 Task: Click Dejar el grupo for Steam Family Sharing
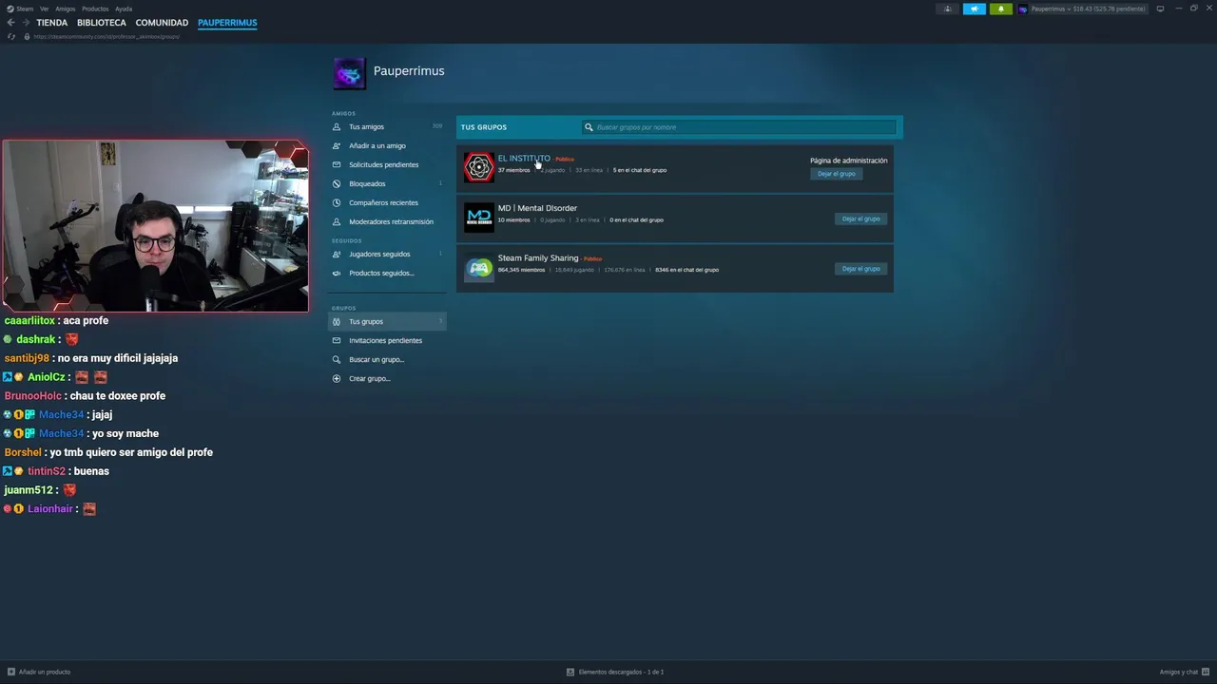(861, 269)
